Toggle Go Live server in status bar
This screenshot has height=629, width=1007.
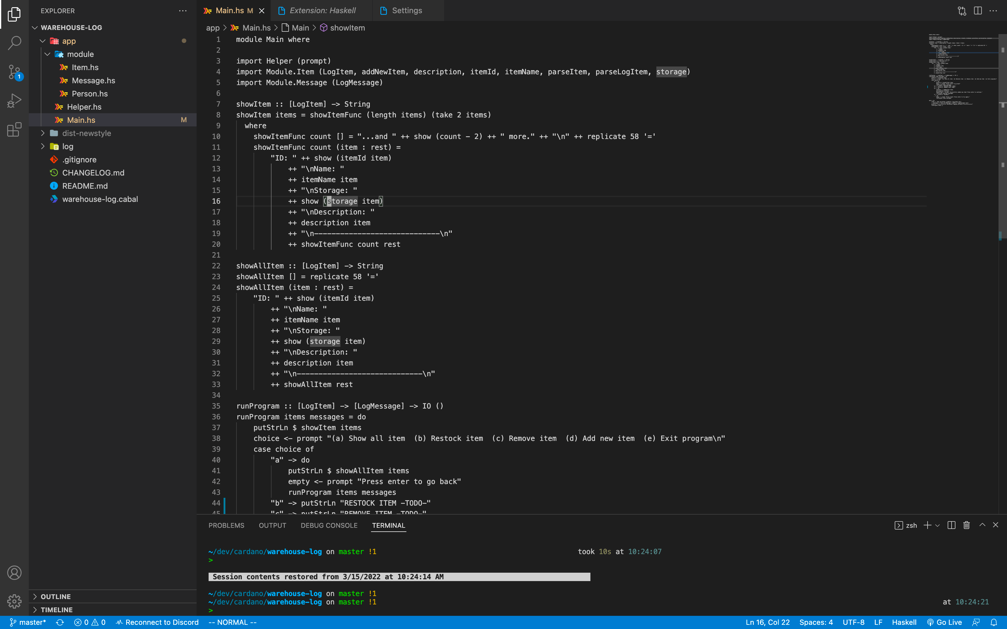pos(944,622)
